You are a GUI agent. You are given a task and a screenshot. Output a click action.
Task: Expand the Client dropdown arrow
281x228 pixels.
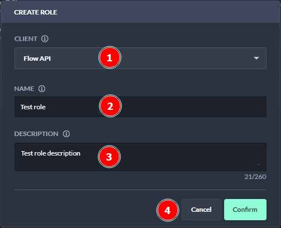coord(256,58)
